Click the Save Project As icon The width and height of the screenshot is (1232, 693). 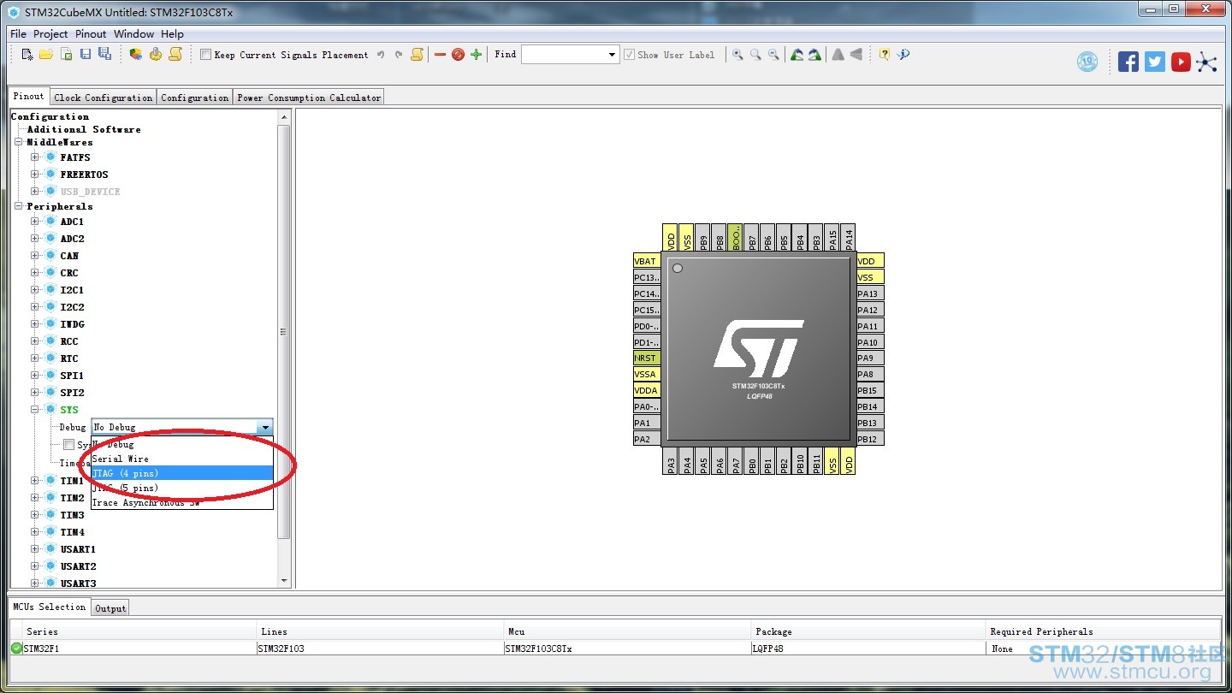point(104,55)
